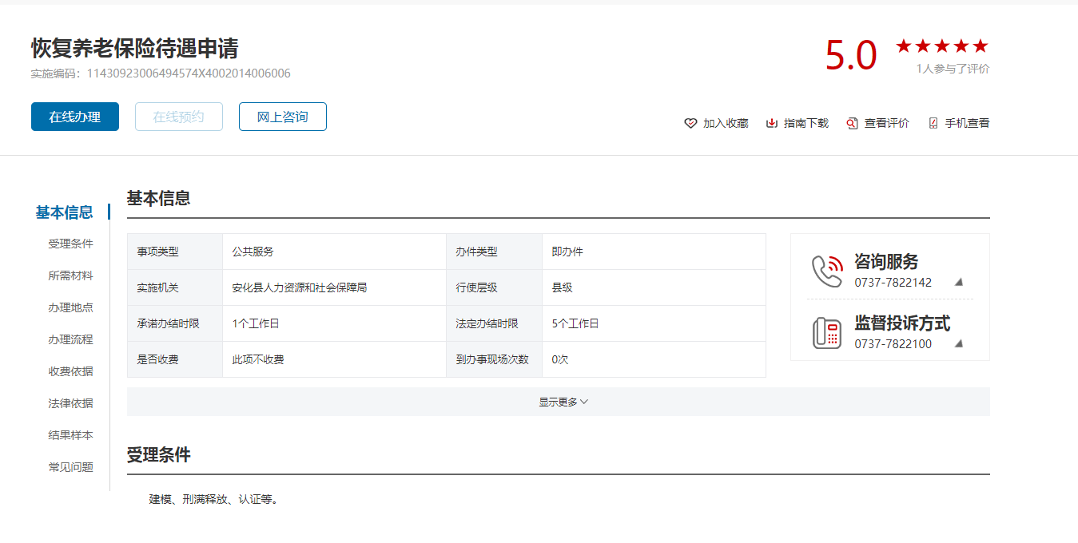Click the 1人参与了评价 rating count text
Screen dimensions: 1078x543
(953, 69)
